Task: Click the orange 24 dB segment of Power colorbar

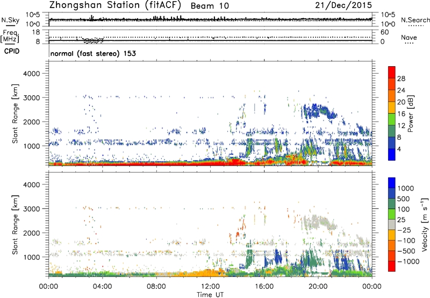Action: tap(392, 96)
